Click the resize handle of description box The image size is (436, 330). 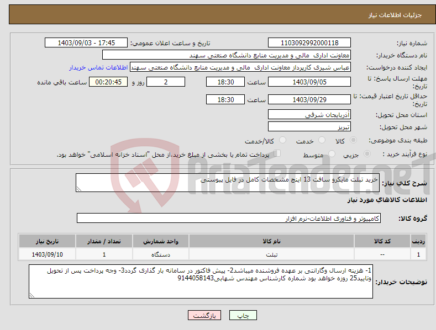(79, 189)
